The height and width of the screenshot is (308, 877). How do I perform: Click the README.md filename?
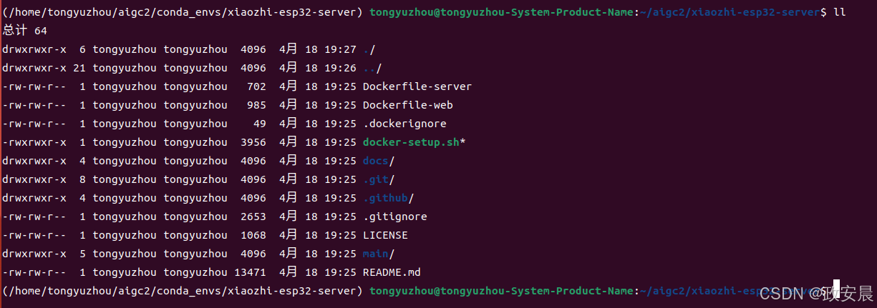(392, 272)
